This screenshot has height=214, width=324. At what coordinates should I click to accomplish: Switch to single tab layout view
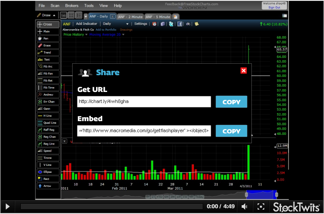63,15
